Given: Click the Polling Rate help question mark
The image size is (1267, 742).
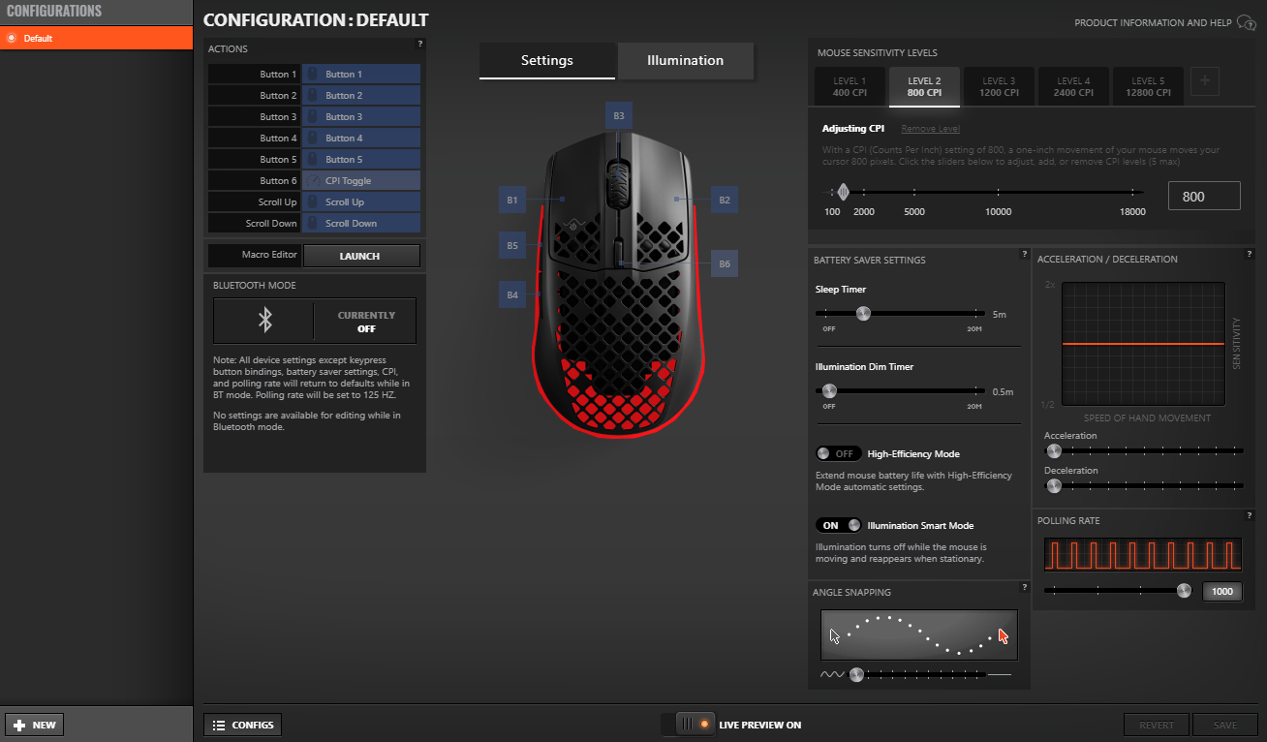Looking at the screenshot, I should click(1250, 515).
